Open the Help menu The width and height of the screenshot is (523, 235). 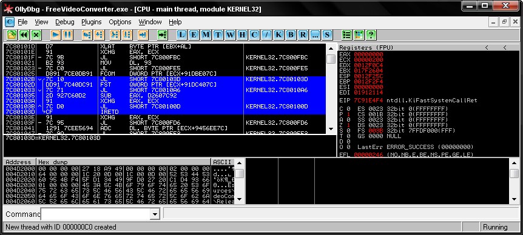pos(175,22)
